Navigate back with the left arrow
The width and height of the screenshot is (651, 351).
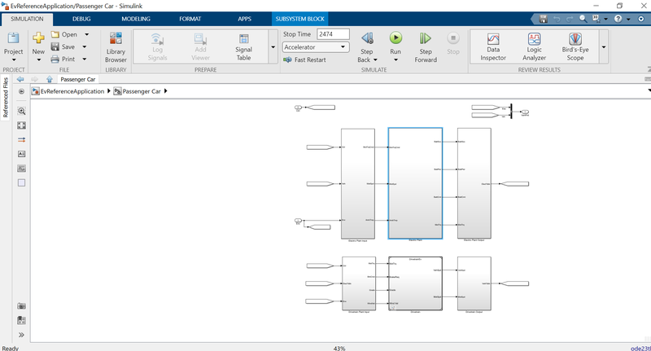pos(20,79)
